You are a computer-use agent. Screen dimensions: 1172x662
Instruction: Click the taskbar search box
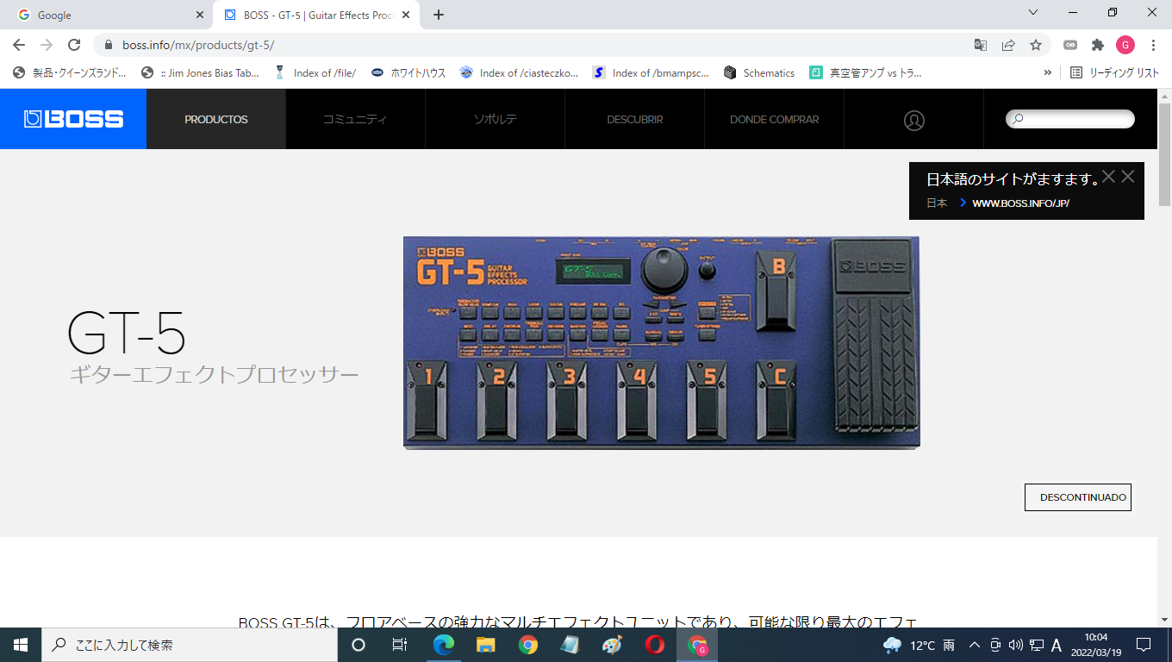point(190,645)
